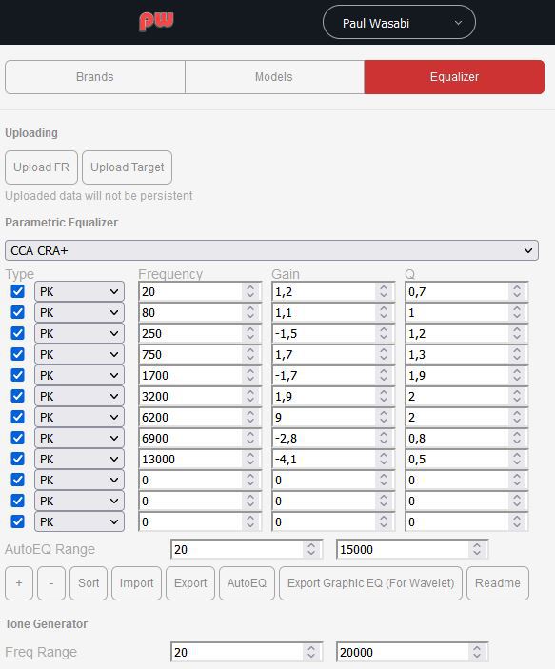Open the Paul Wasabi dropdown
Image resolution: width=555 pixels, height=669 pixels.
coord(399,22)
